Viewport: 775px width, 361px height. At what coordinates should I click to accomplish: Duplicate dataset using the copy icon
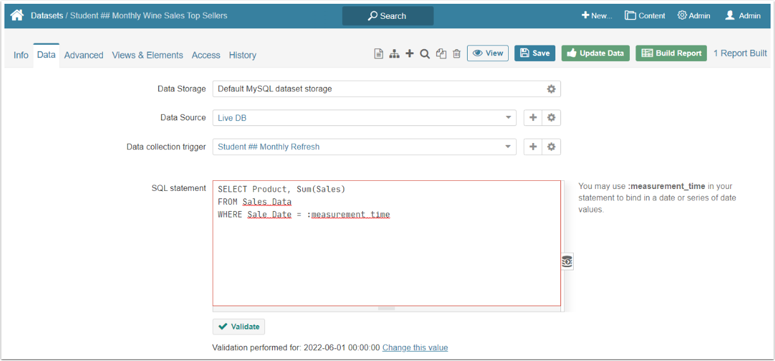tap(441, 54)
